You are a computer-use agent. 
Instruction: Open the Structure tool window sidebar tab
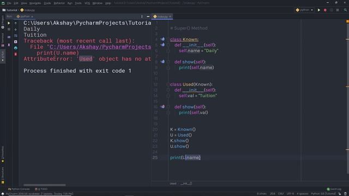(x=3, y=175)
